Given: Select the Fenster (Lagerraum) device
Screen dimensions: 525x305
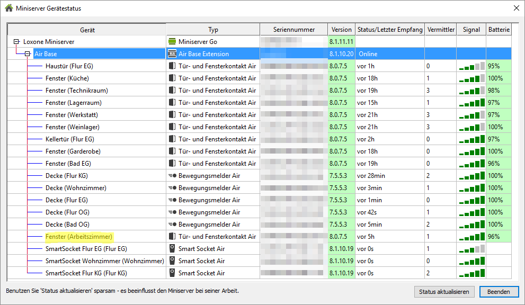Looking at the screenshot, I should pyautogui.click(x=74, y=102).
